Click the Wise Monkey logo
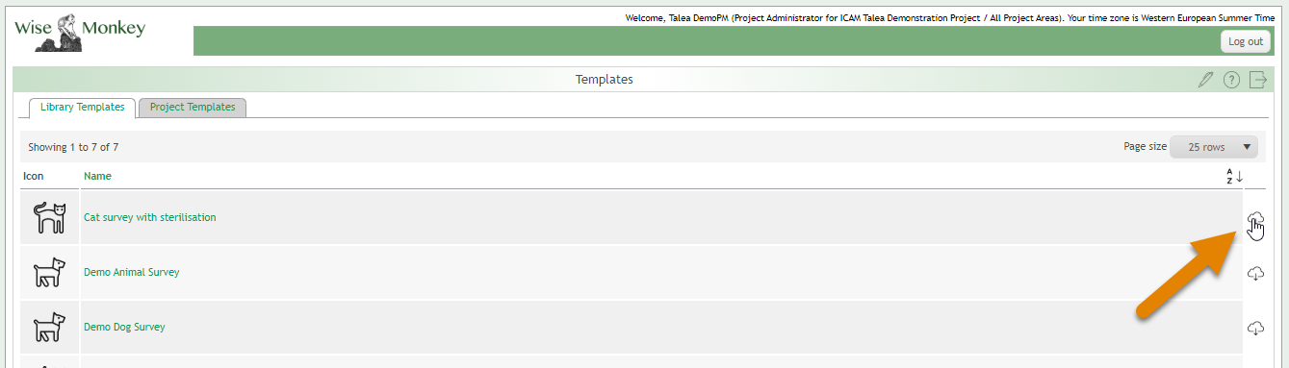Viewport: 1289px width, 368px height. (x=80, y=31)
